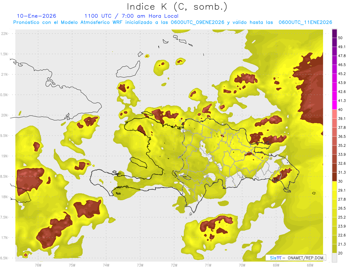Select the date text "10-Ene-2026"

(x=37, y=16)
